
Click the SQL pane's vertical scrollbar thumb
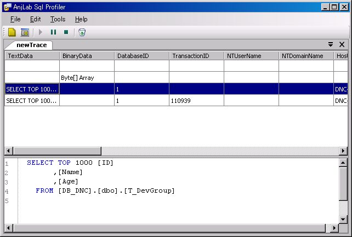coord(343,184)
